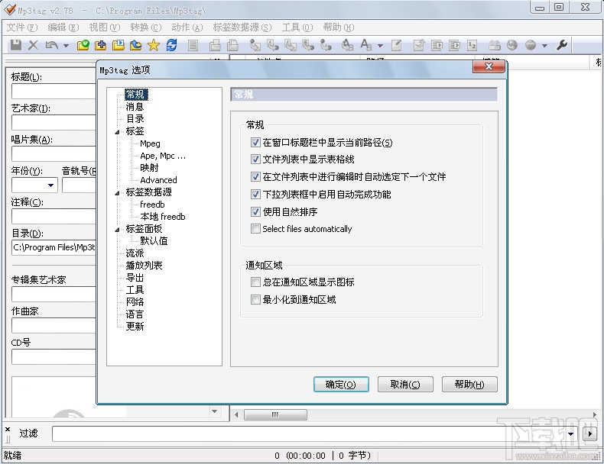
Task: Click the grey globe disc icon before the dropdown globe
Action: coord(512,45)
